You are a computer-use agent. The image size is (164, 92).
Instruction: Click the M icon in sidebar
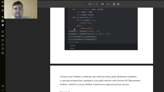3,10
